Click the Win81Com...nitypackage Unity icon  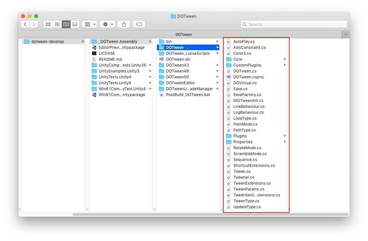click(94, 95)
